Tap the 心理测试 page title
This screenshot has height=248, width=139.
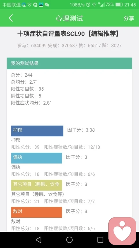[x=69, y=18]
